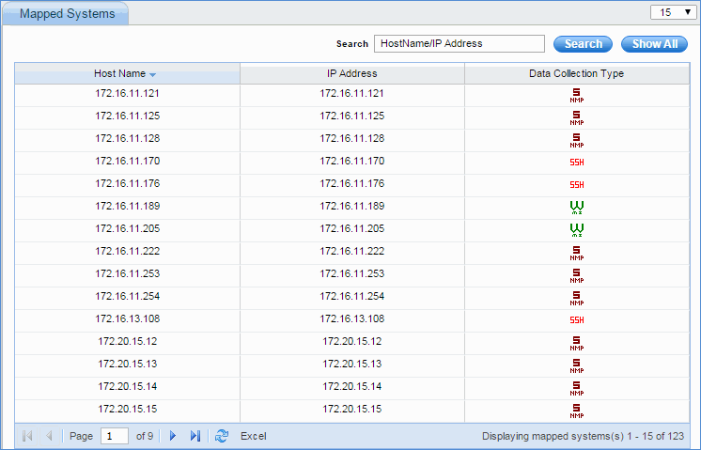Select the Mapped Systems tab
Screen dimensions: 701x450
click(67, 14)
